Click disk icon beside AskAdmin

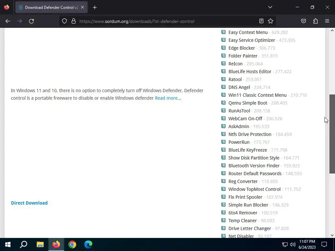point(223,126)
